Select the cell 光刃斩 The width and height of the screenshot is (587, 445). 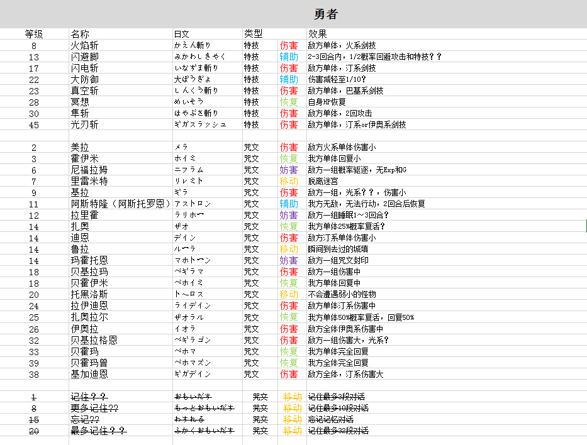pyautogui.click(x=84, y=124)
